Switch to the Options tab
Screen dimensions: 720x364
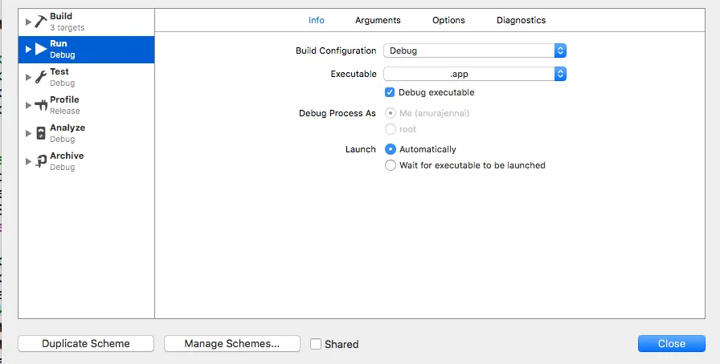(x=448, y=20)
